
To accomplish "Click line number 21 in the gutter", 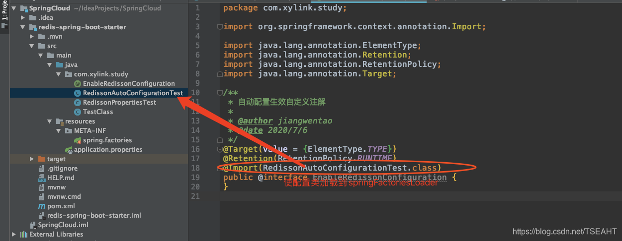I will coord(195,196).
